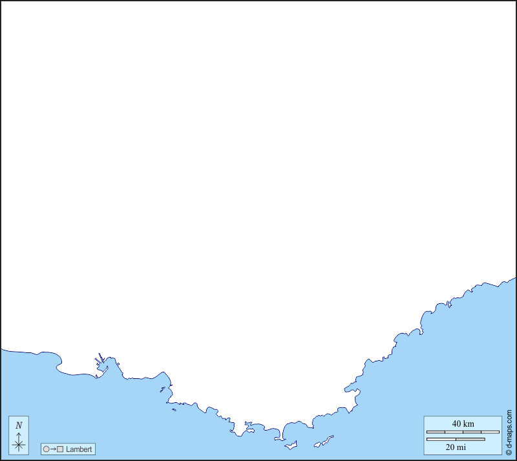Open the d-maps.com link
This screenshot has height=461, width=517.
(509, 428)
